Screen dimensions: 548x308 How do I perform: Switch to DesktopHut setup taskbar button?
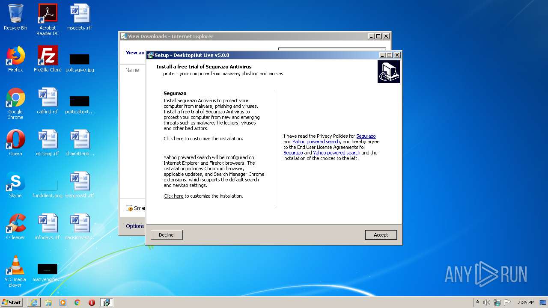tap(107, 302)
